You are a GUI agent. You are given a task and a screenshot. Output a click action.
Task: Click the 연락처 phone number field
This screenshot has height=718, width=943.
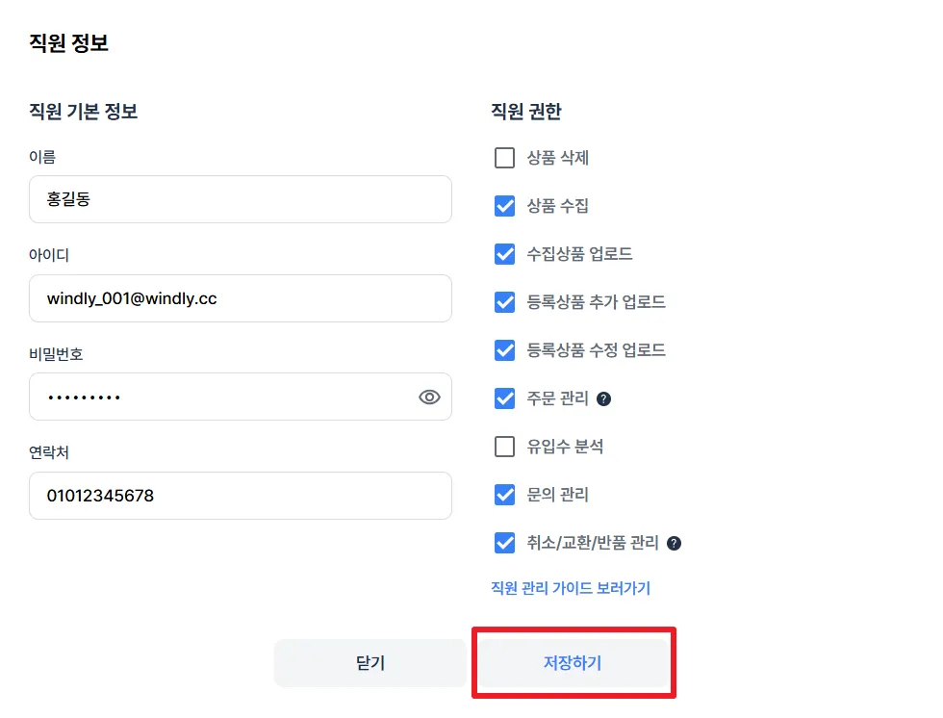coord(240,496)
